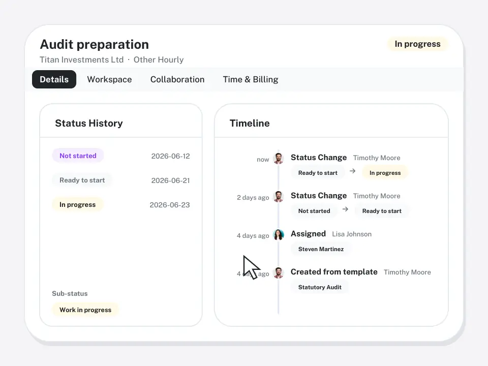Switch to the Workspace tab
The image size is (488, 366).
[x=109, y=79]
